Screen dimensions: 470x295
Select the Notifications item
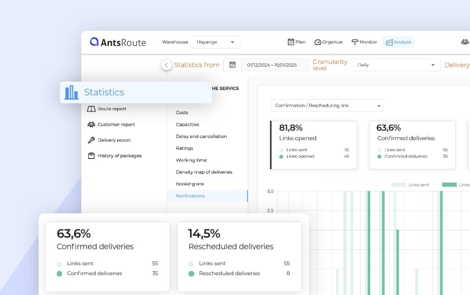click(x=207, y=196)
